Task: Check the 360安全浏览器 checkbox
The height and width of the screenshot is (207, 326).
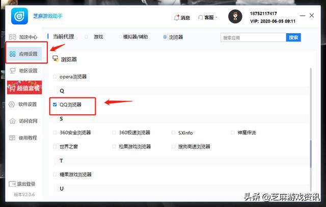Action: click(x=56, y=133)
